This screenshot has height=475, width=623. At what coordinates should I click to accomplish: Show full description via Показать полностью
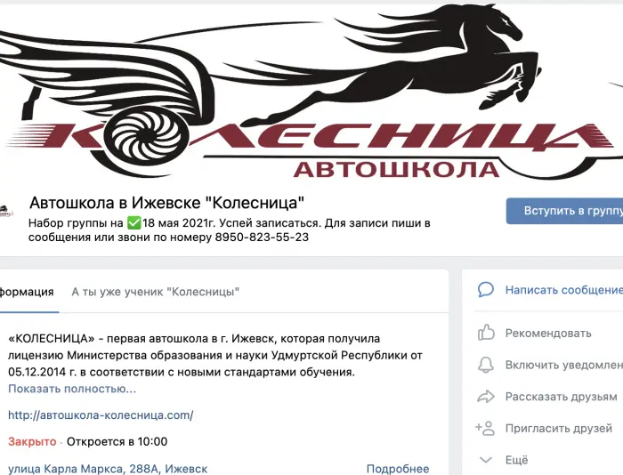click(x=72, y=389)
